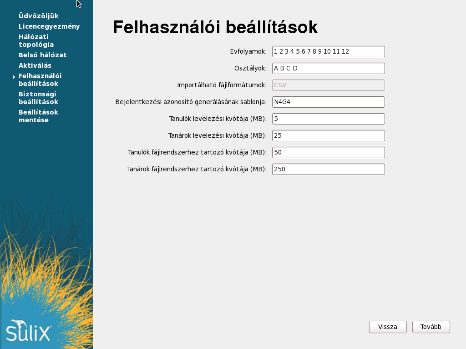
Task: Edit the Osztályok field containing A B C D
Action: pos(329,68)
